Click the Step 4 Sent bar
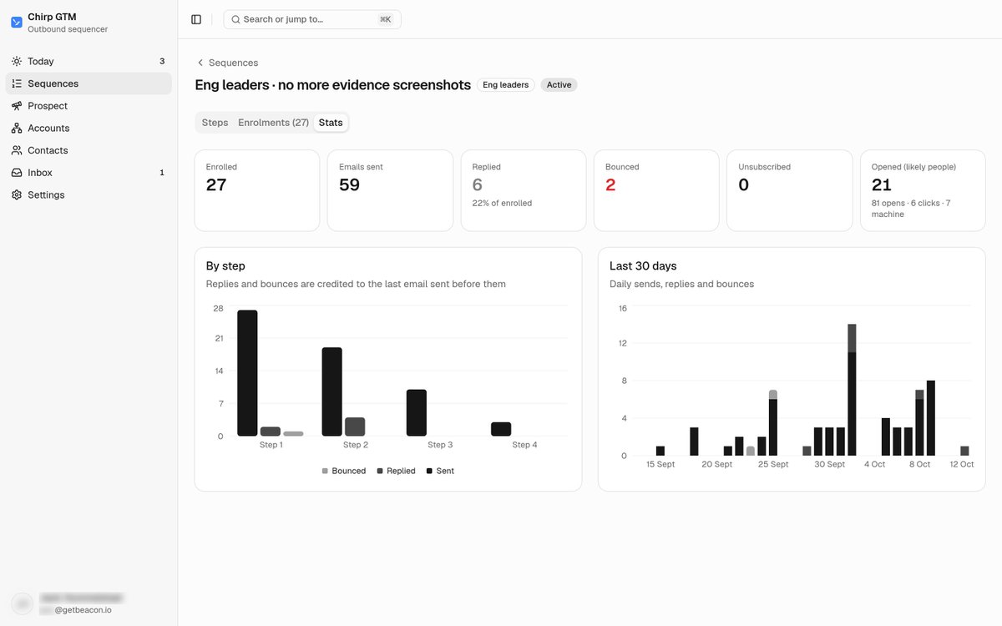This screenshot has width=1002, height=626. [501, 429]
